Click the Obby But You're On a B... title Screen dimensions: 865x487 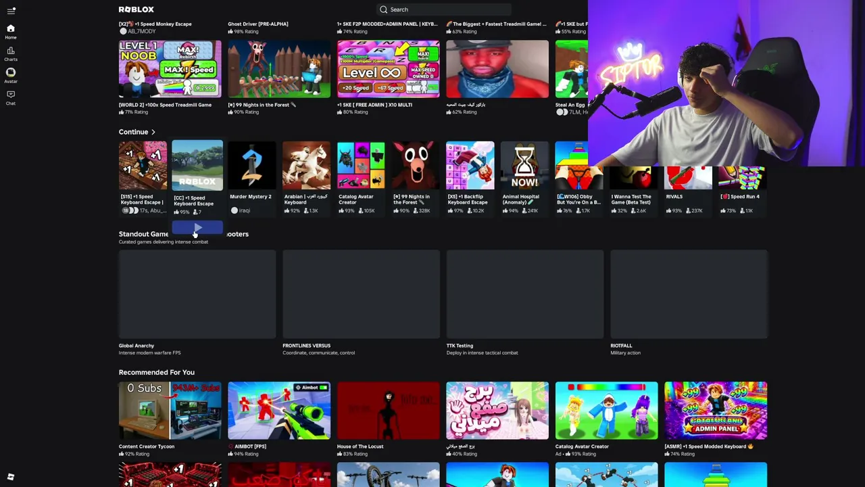coord(579,200)
